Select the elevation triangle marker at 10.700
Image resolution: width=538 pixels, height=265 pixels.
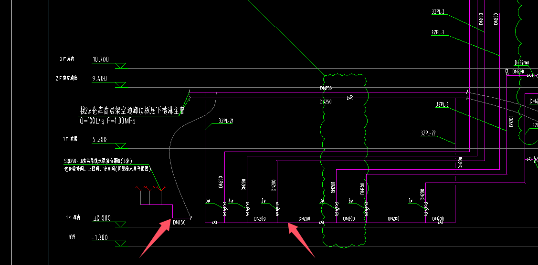pos(120,66)
